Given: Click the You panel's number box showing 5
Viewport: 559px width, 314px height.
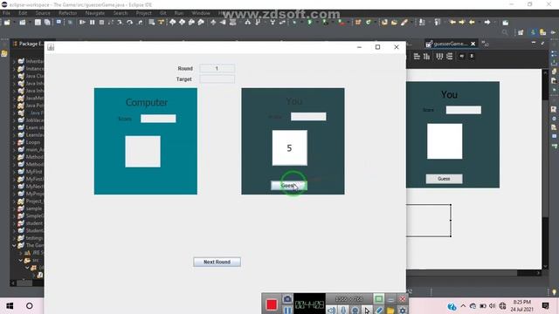Looking at the screenshot, I should (x=289, y=147).
